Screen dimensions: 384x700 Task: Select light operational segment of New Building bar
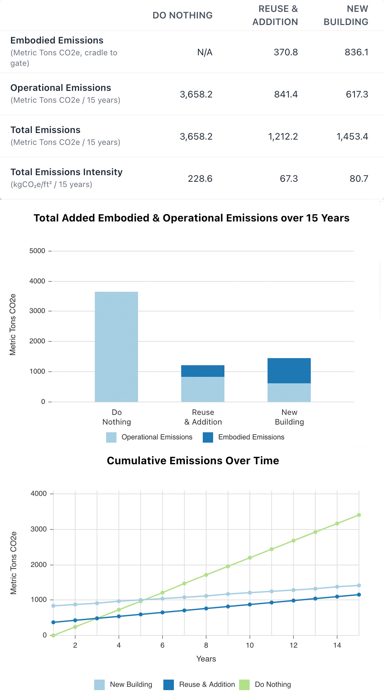[x=289, y=392]
